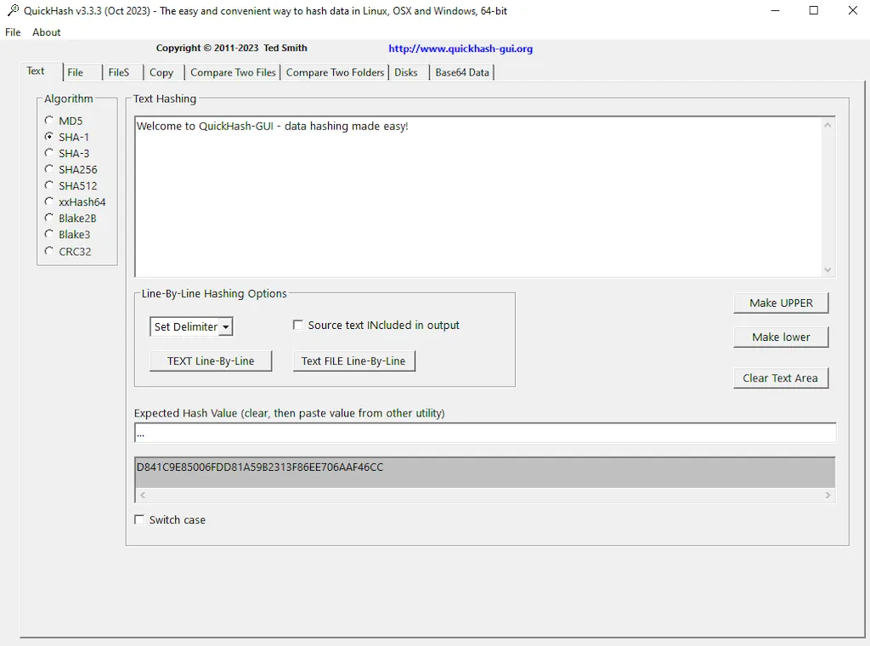Open the File menu
870x646 pixels.
tap(13, 32)
